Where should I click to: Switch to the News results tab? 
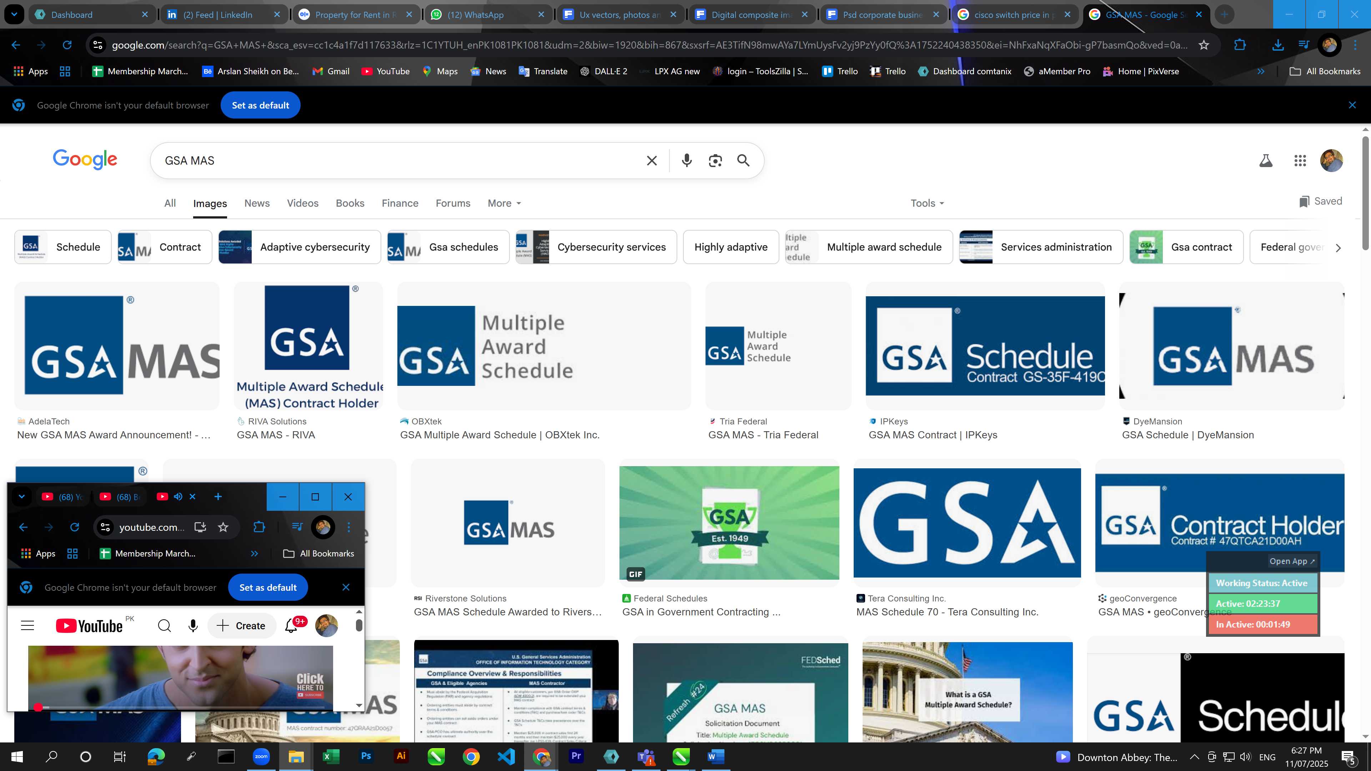[257, 203]
